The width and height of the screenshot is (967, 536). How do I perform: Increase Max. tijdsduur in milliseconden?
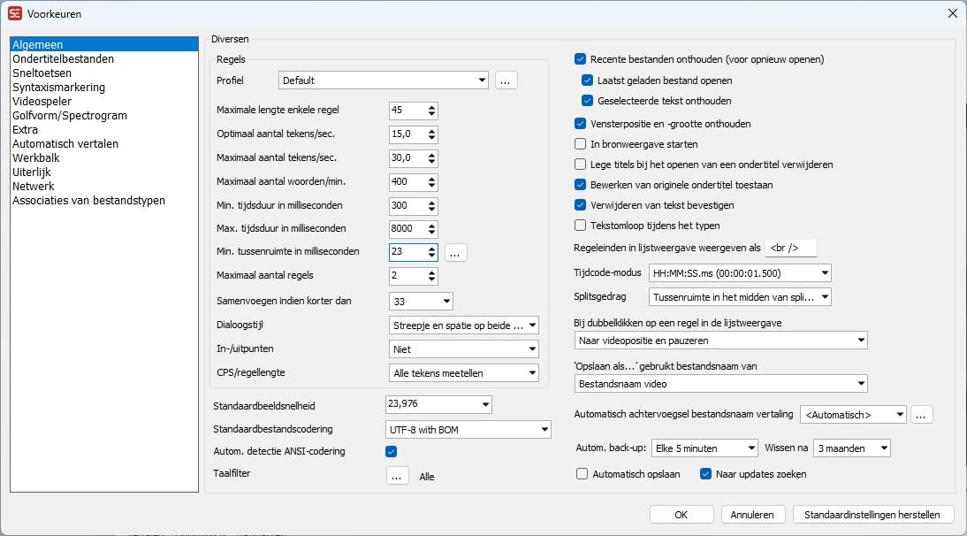tap(431, 224)
